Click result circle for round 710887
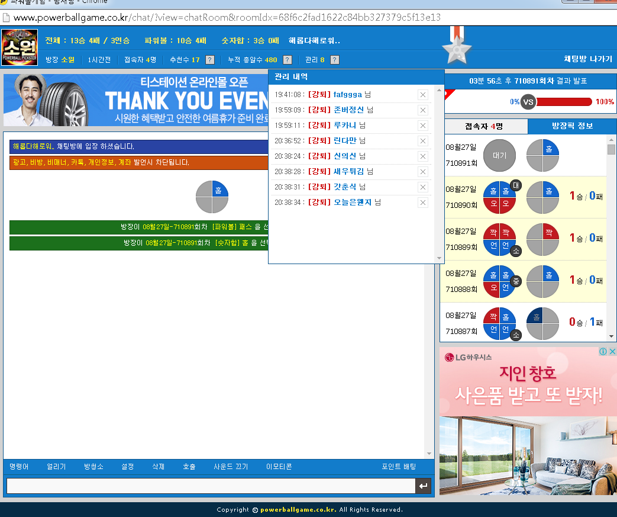617x517 pixels. point(499,323)
